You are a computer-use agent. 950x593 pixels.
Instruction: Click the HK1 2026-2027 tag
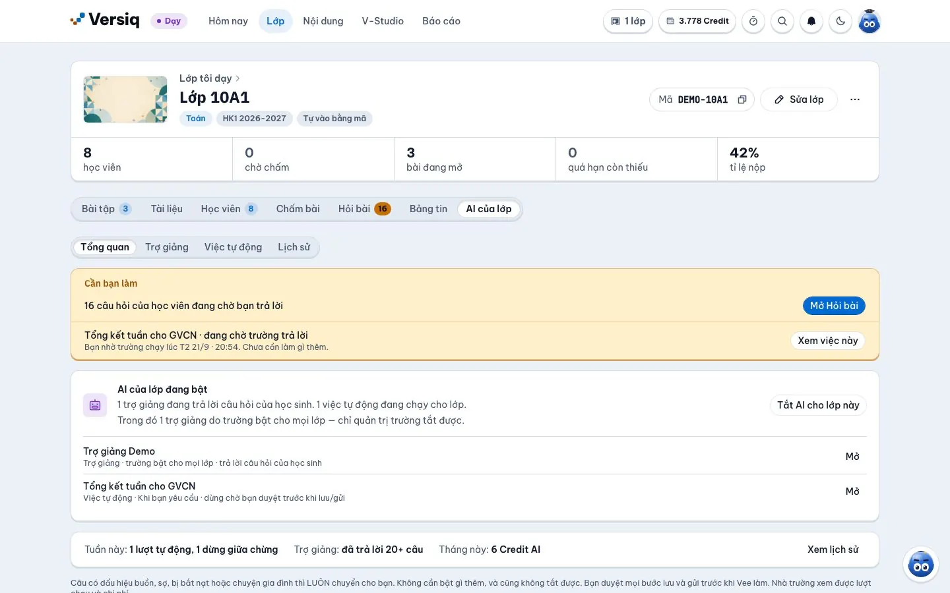[255, 119]
